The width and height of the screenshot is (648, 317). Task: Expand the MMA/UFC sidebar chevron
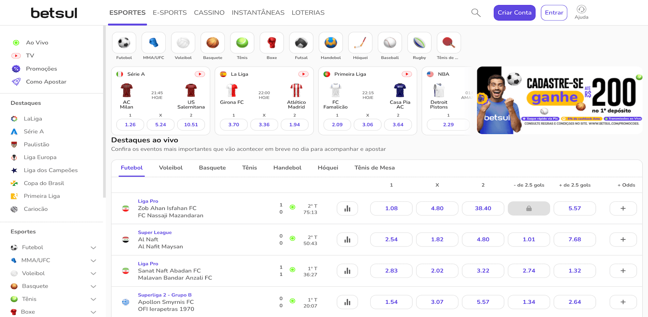coord(93,261)
